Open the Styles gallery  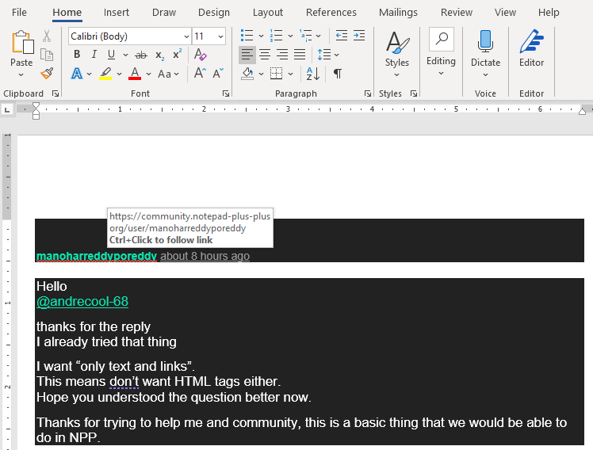397,55
